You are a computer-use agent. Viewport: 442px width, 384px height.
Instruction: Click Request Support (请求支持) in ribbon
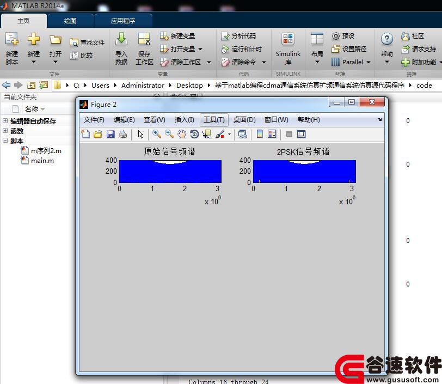click(x=419, y=49)
